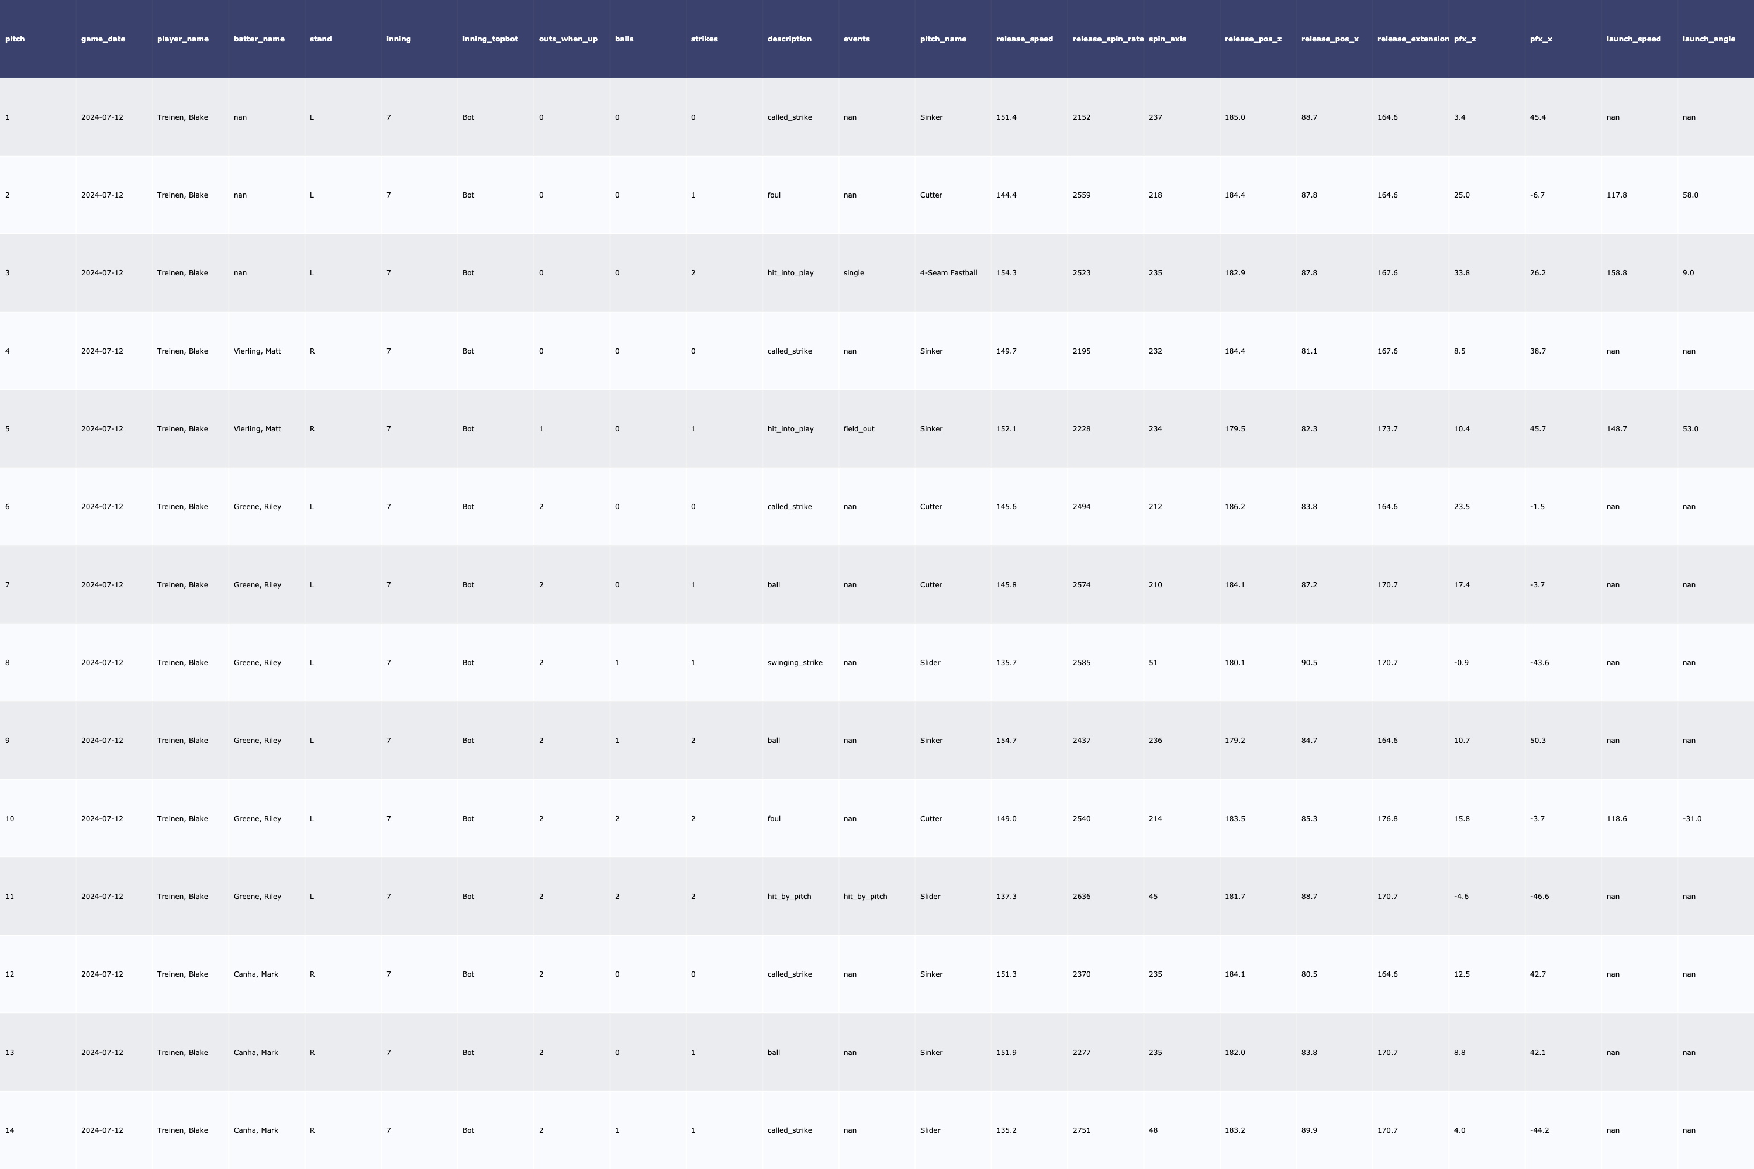
Task: Click pfx_x value -46.6
Action: point(1539,896)
